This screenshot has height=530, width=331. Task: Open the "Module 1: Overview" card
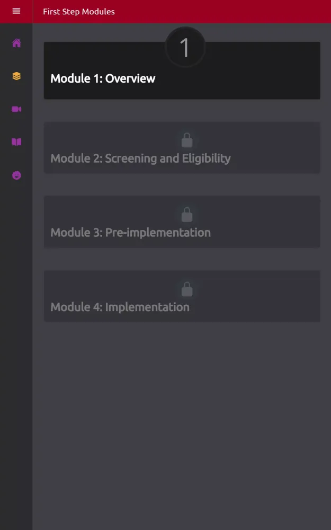182,70
